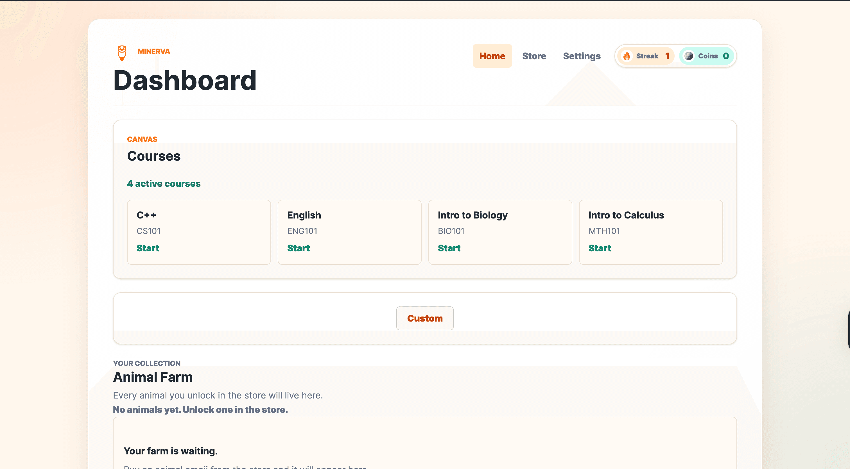850x469 pixels.
Task: Click 'Your farm is waiting.' text
Action: (x=171, y=451)
